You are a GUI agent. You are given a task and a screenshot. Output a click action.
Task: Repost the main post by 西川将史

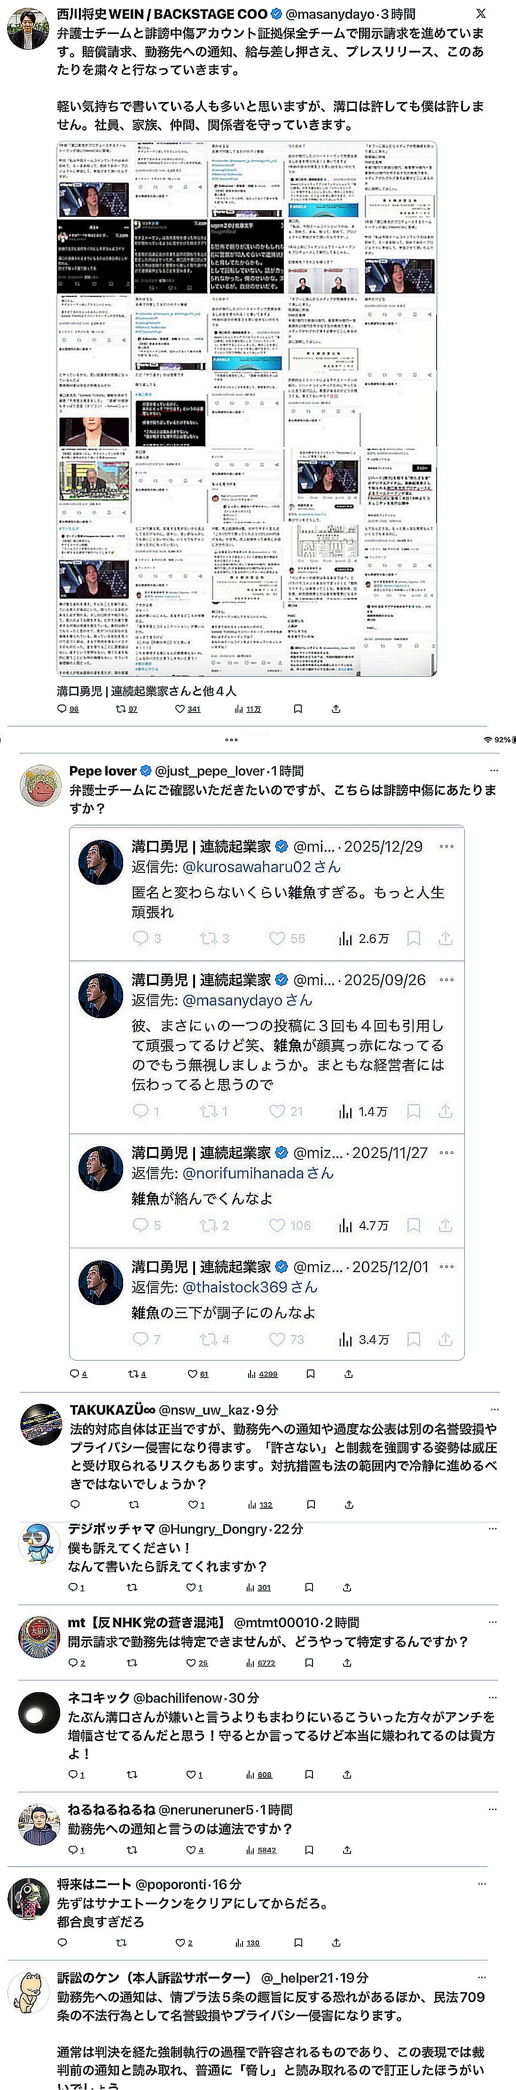click(x=121, y=708)
